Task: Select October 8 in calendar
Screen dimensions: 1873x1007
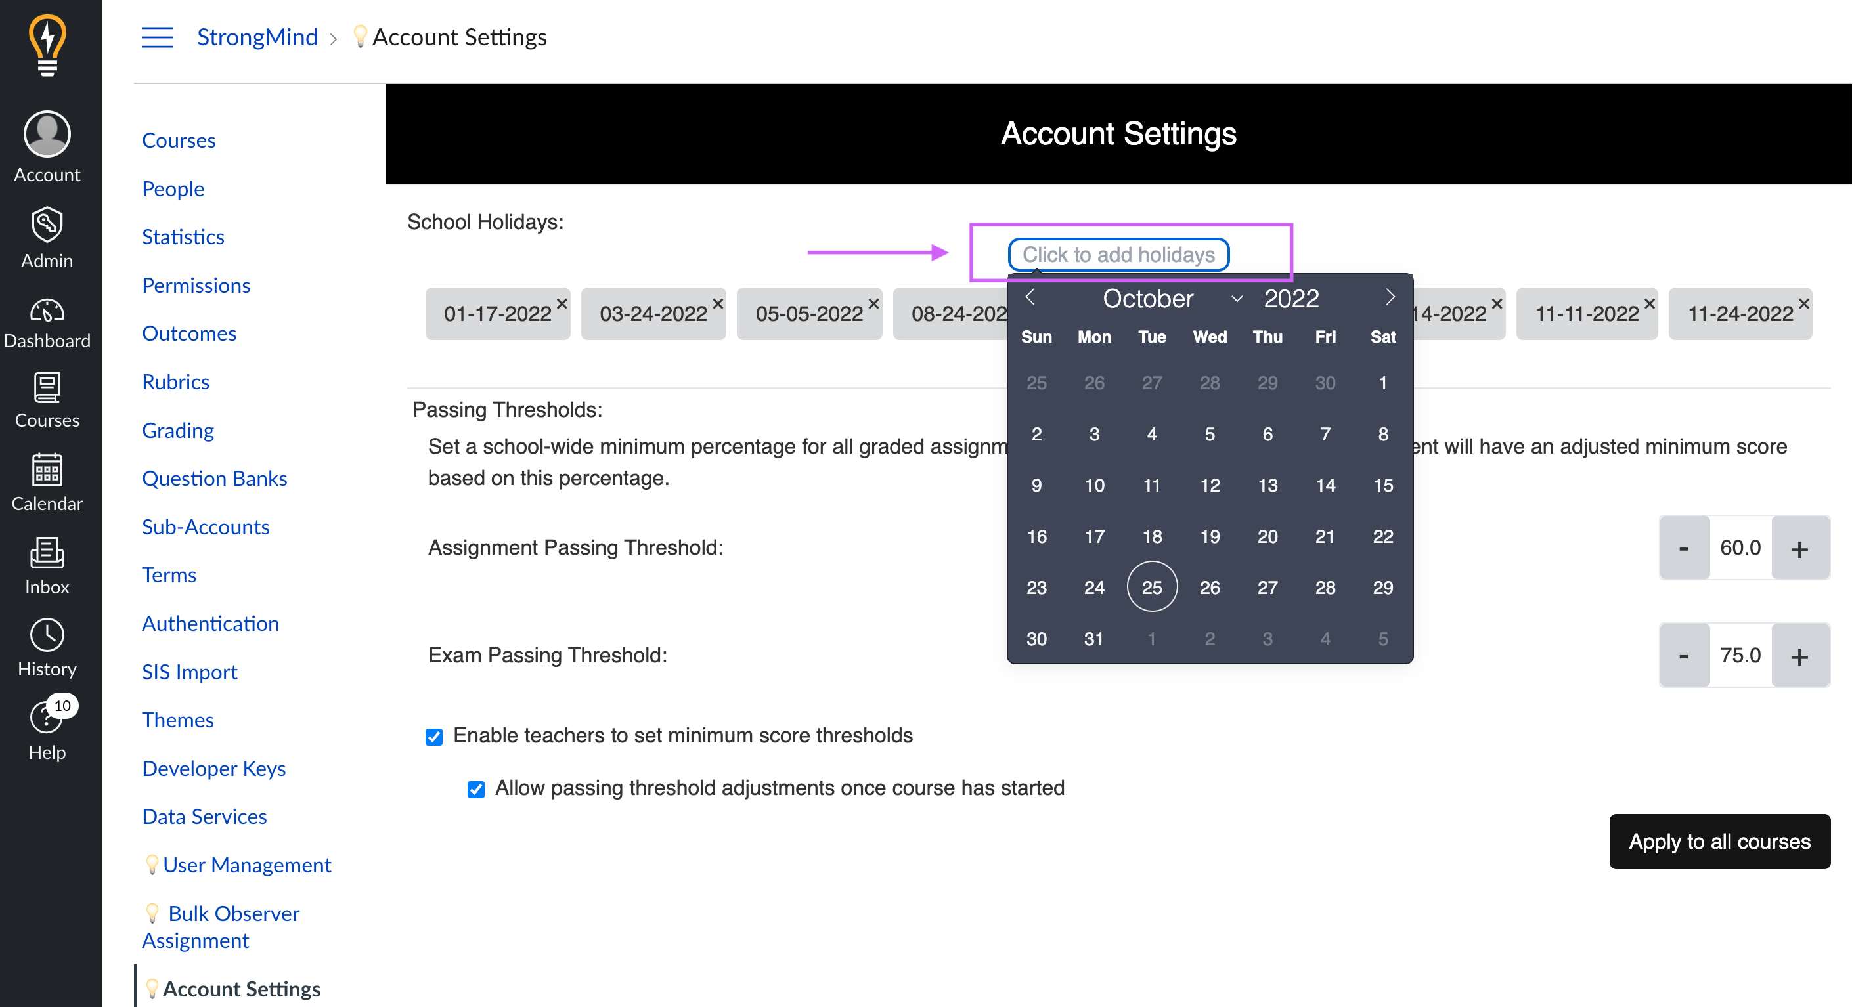Action: pos(1383,434)
